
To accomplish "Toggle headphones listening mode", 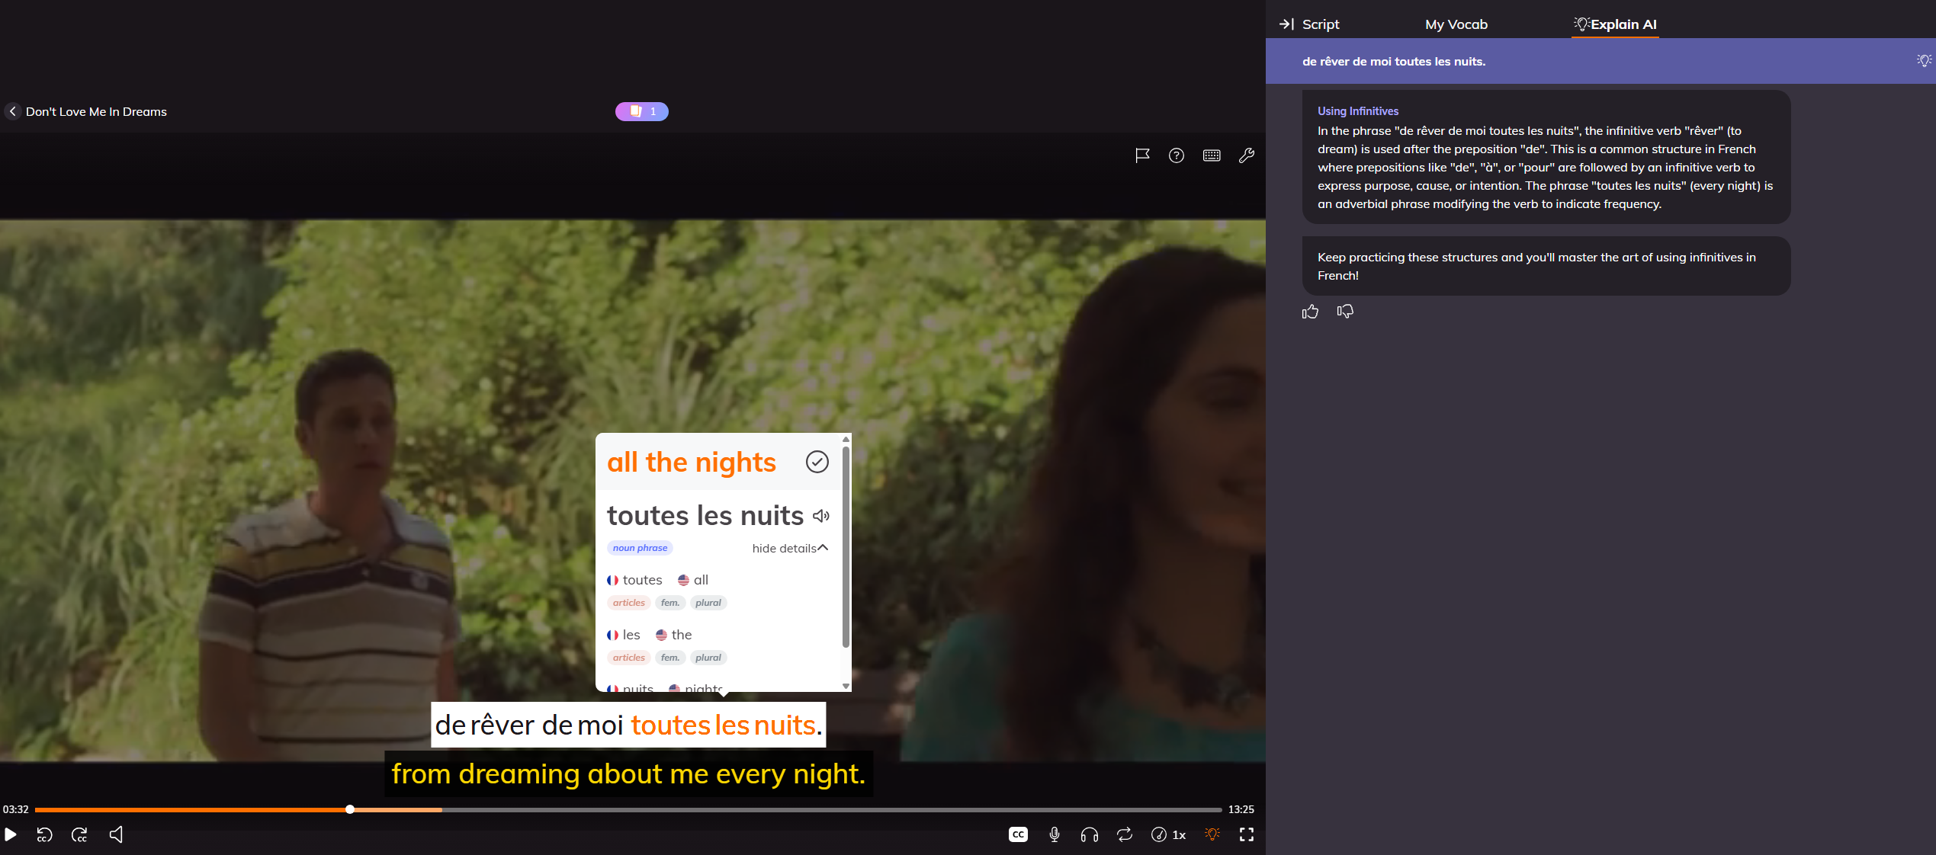I will click(1089, 834).
